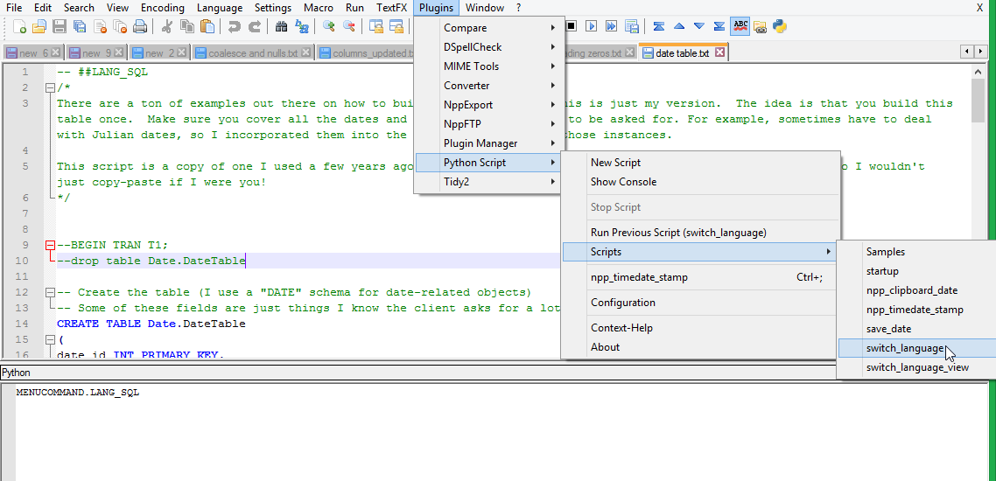996x481 pixels.
Task: Open Replace toolbar icon
Action: pos(302,26)
